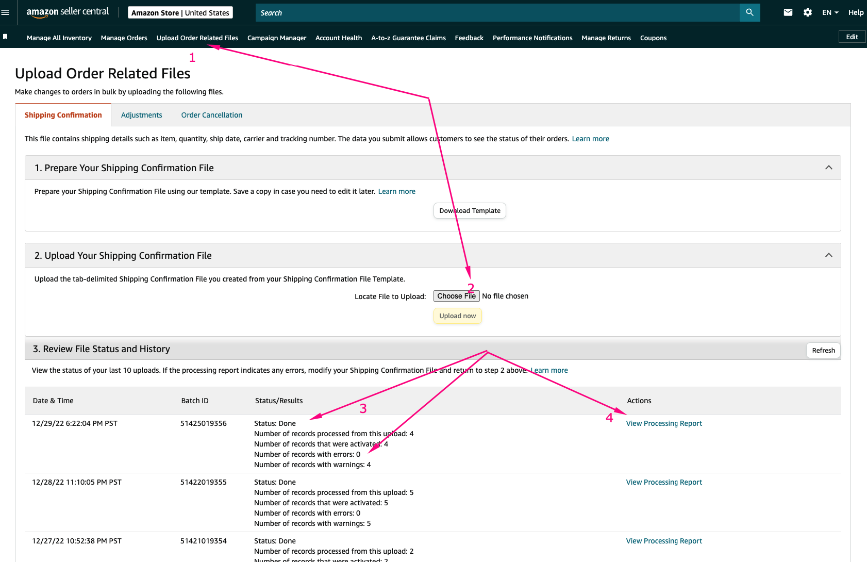This screenshot has width=867, height=562.
Task: Go to Manage All Inventory
Action: coord(59,38)
